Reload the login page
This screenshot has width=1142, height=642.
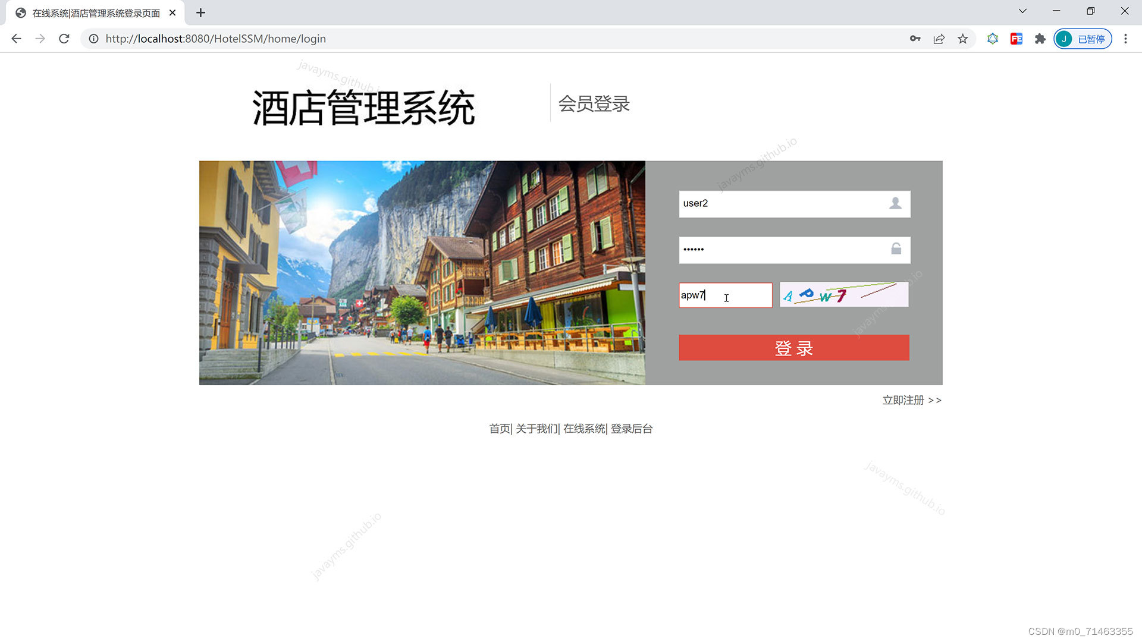click(x=64, y=39)
